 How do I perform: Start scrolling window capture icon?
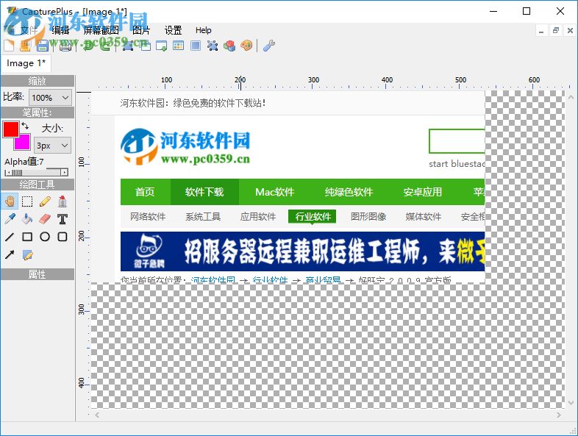tap(162, 46)
